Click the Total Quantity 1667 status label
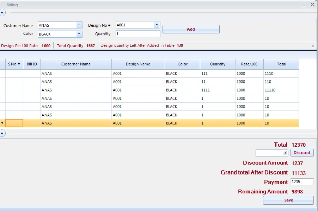The height and width of the screenshot is (211, 318). pyautogui.click(x=76, y=46)
